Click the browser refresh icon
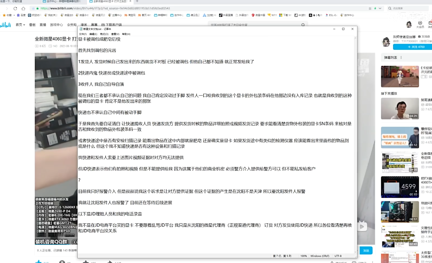This screenshot has height=263, width=432. point(15,8)
